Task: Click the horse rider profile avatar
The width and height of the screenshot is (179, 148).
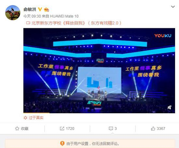Action: pos(13,13)
